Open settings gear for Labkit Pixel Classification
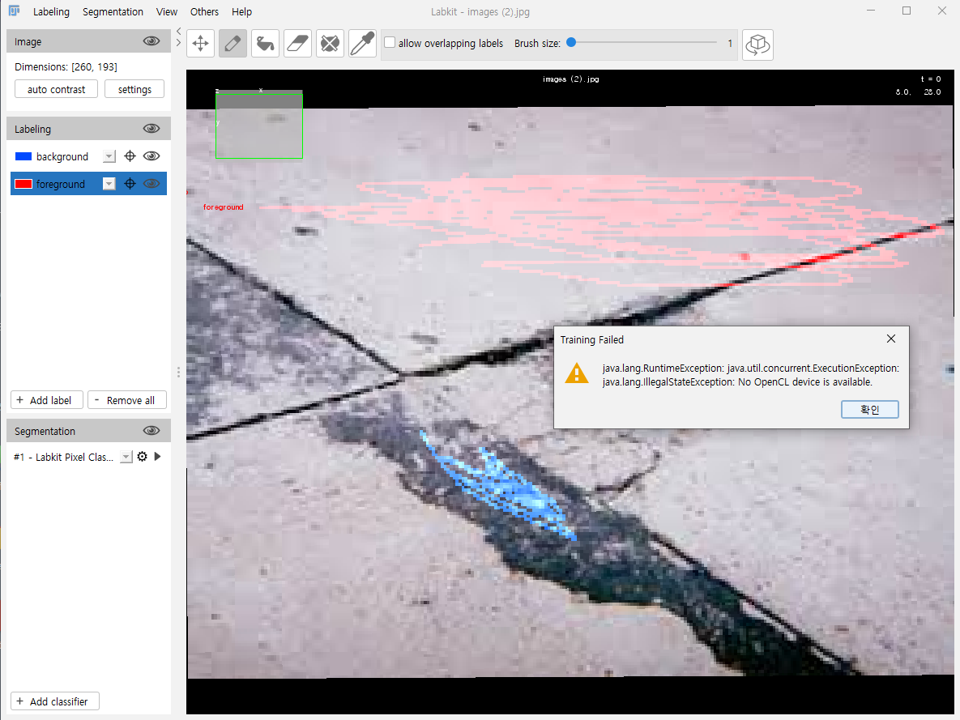Image resolution: width=960 pixels, height=720 pixels. pyautogui.click(x=142, y=456)
